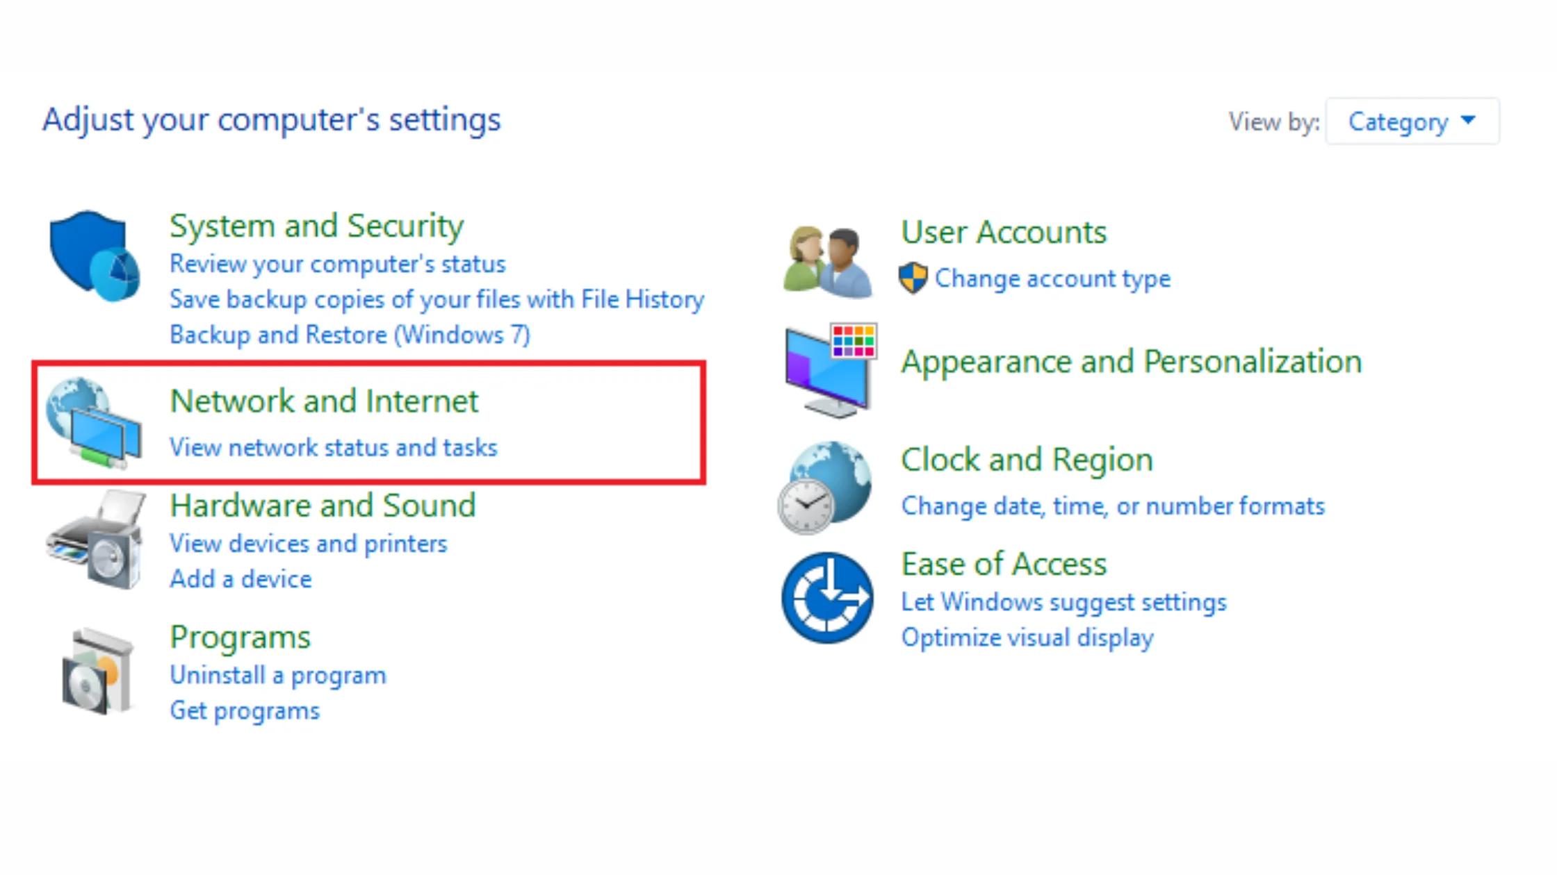Click Uninstall a program

[278, 674]
